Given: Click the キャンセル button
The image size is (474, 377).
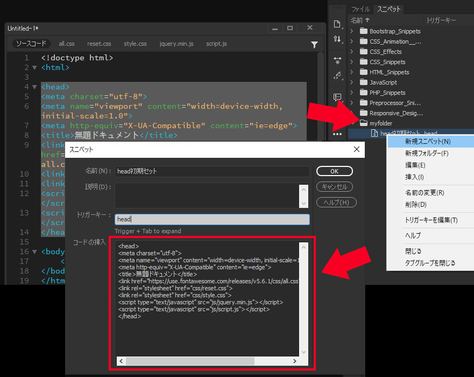Looking at the screenshot, I should click(334, 187).
